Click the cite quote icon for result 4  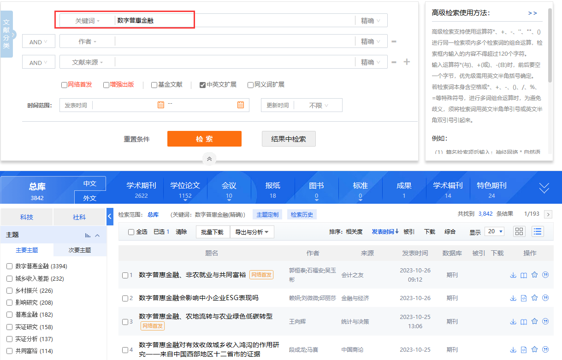point(545,350)
